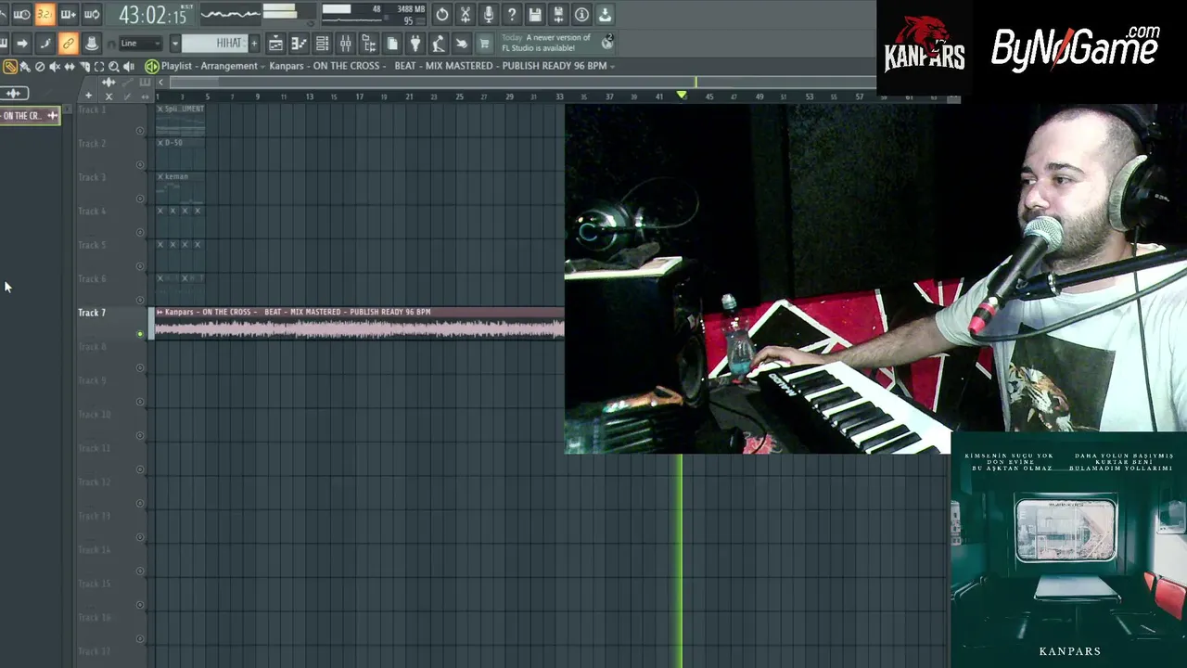Click the ByNoGame.com logo overlay
1187x668 pixels.
click(1074, 46)
